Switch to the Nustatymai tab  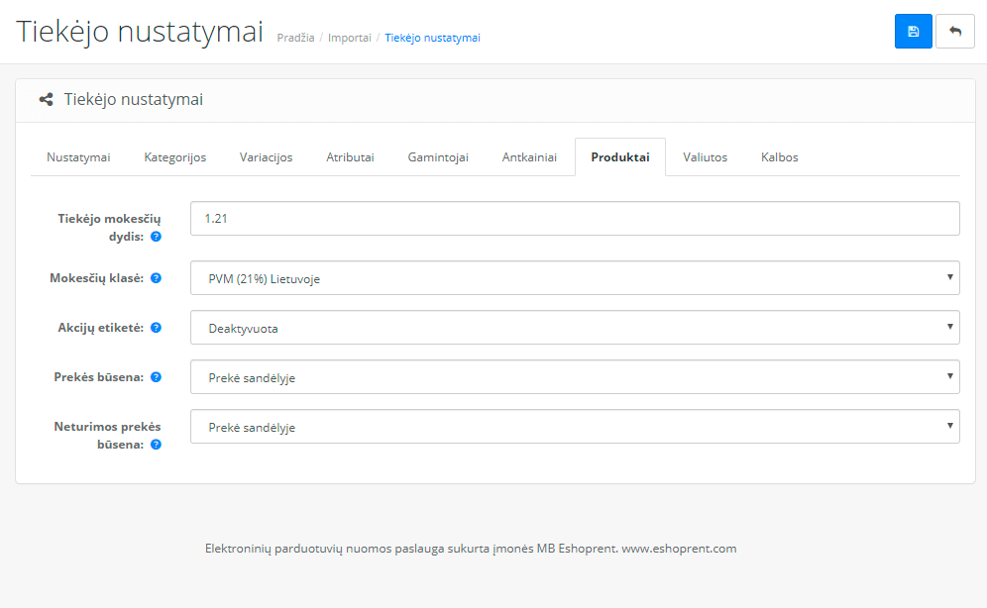coord(78,157)
